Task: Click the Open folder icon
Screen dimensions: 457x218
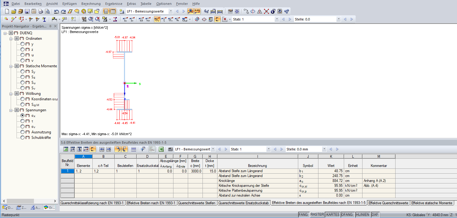Action: [13, 11]
